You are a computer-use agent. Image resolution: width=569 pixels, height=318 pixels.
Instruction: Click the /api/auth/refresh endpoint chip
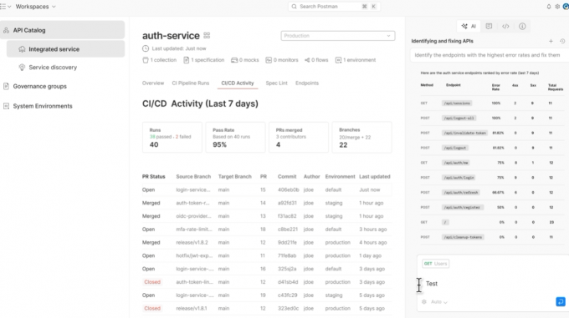461,193
